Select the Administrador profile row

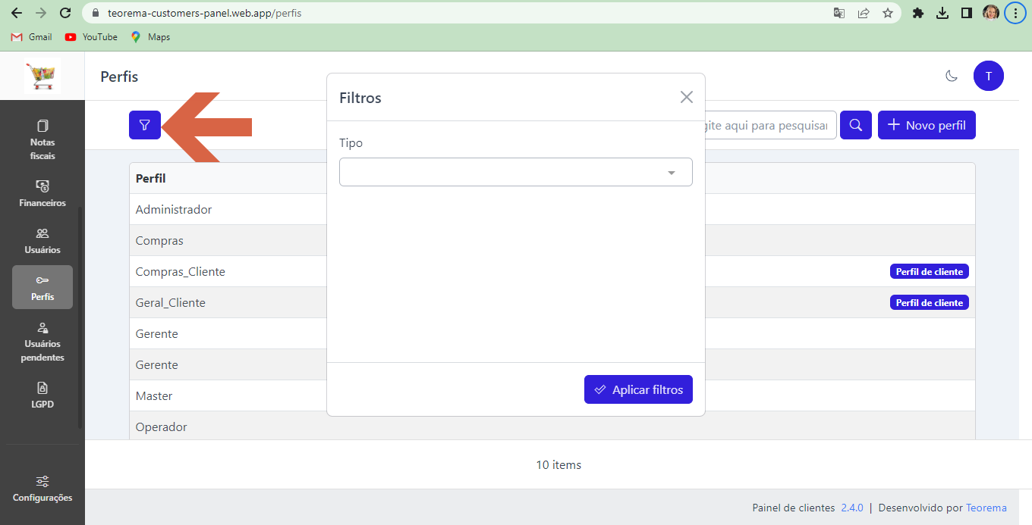pos(552,209)
